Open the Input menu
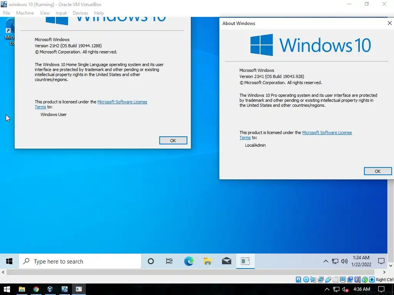394x295 pixels. click(x=61, y=13)
